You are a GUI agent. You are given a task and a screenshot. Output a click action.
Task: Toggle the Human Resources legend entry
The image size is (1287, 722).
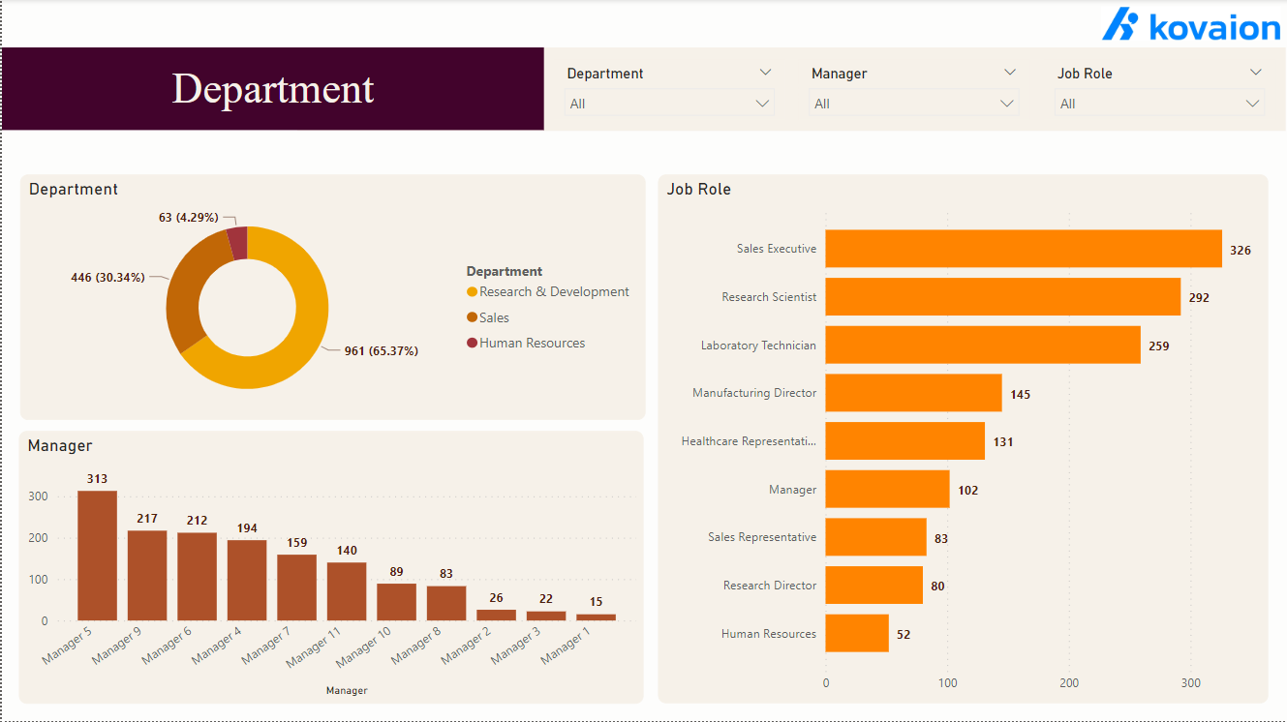535,343
